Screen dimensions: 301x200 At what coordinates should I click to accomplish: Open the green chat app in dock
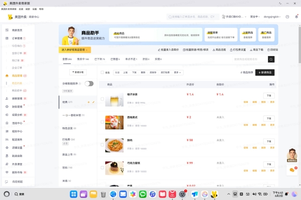click(x=142, y=194)
